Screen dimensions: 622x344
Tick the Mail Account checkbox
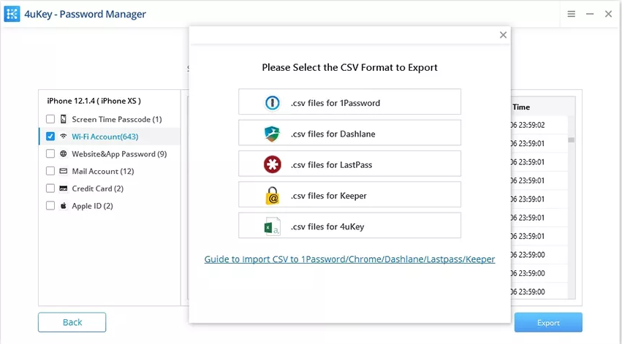[50, 171]
